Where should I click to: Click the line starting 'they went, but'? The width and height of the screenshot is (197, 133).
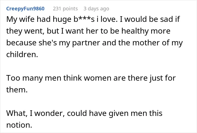[x=88, y=31]
